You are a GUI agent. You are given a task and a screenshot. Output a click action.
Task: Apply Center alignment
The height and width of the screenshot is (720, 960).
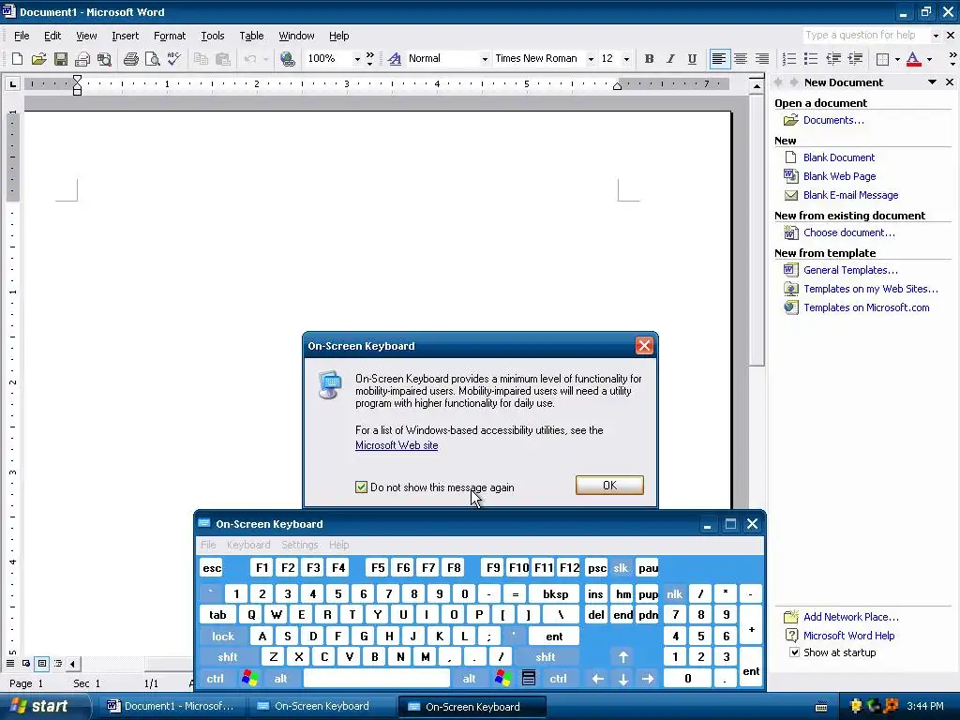tap(741, 59)
